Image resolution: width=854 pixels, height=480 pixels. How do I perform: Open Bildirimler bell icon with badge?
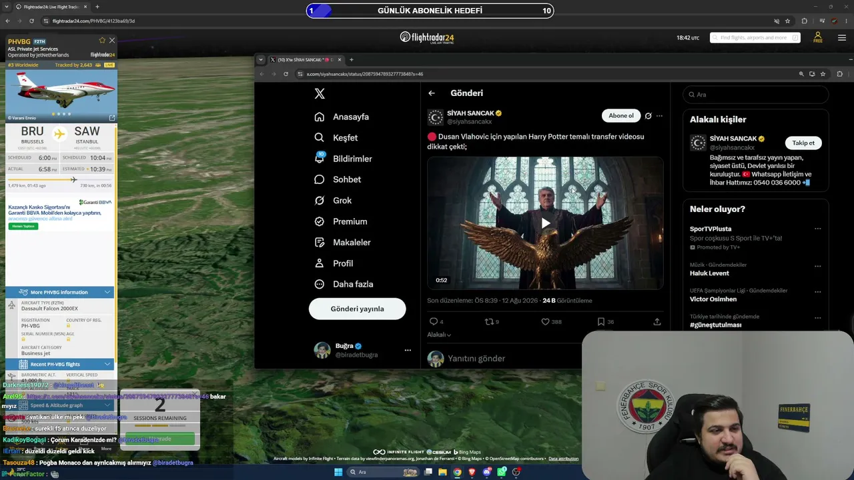tap(320, 159)
